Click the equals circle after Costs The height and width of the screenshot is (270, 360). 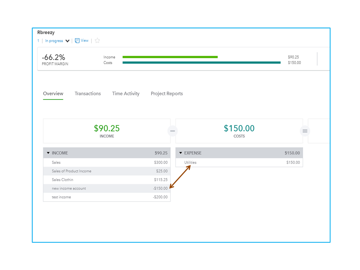pyautogui.click(x=305, y=131)
